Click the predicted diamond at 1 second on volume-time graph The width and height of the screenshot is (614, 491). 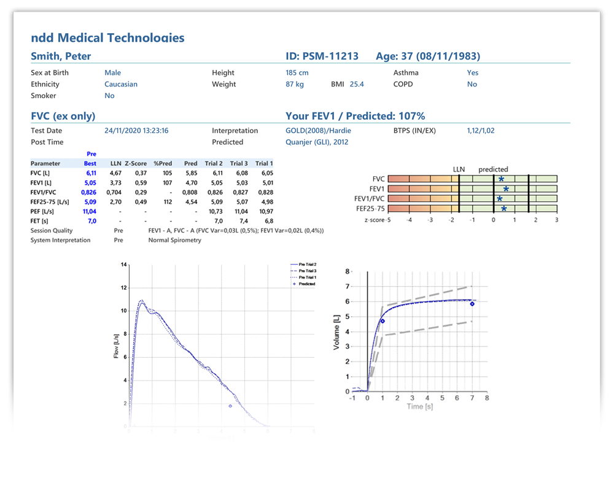tap(383, 320)
